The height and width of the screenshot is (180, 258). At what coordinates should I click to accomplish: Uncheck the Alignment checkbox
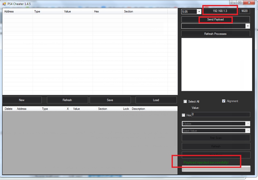coord(224,101)
